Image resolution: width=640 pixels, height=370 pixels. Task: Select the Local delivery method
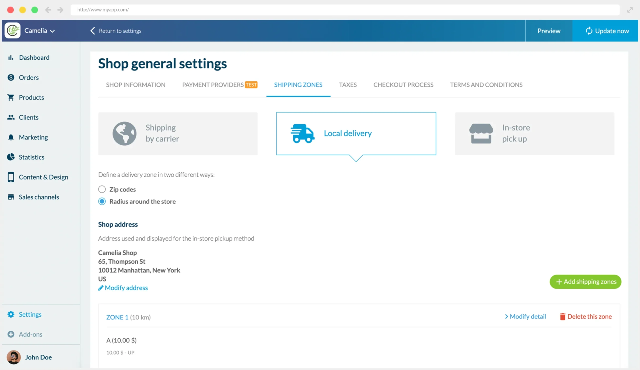coord(356,133)
